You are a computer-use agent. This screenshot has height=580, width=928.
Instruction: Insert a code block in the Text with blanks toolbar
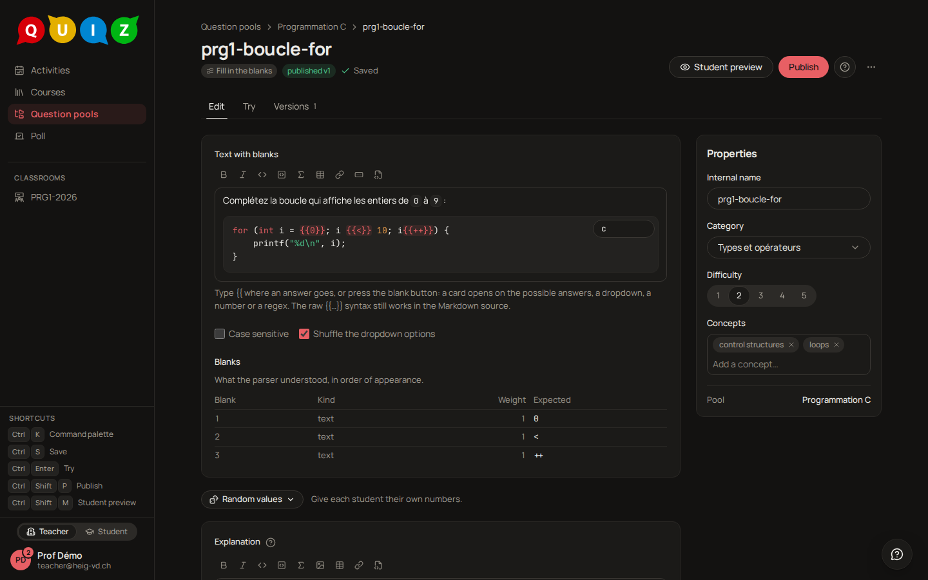click(282, 175)
